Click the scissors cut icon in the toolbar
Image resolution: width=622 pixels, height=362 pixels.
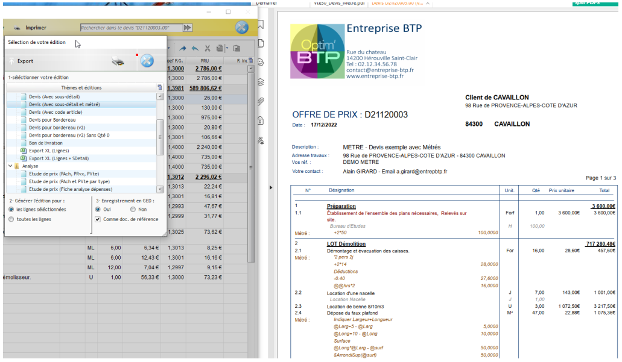tap(208, 48)
